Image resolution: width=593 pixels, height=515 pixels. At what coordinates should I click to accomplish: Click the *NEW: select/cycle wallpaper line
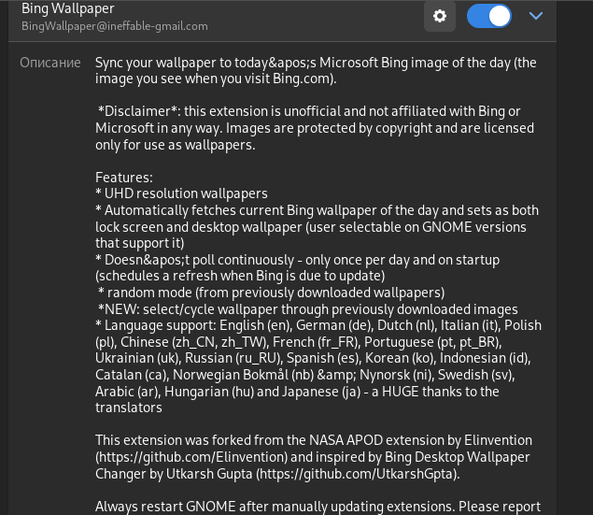click(x=308, y=309)
